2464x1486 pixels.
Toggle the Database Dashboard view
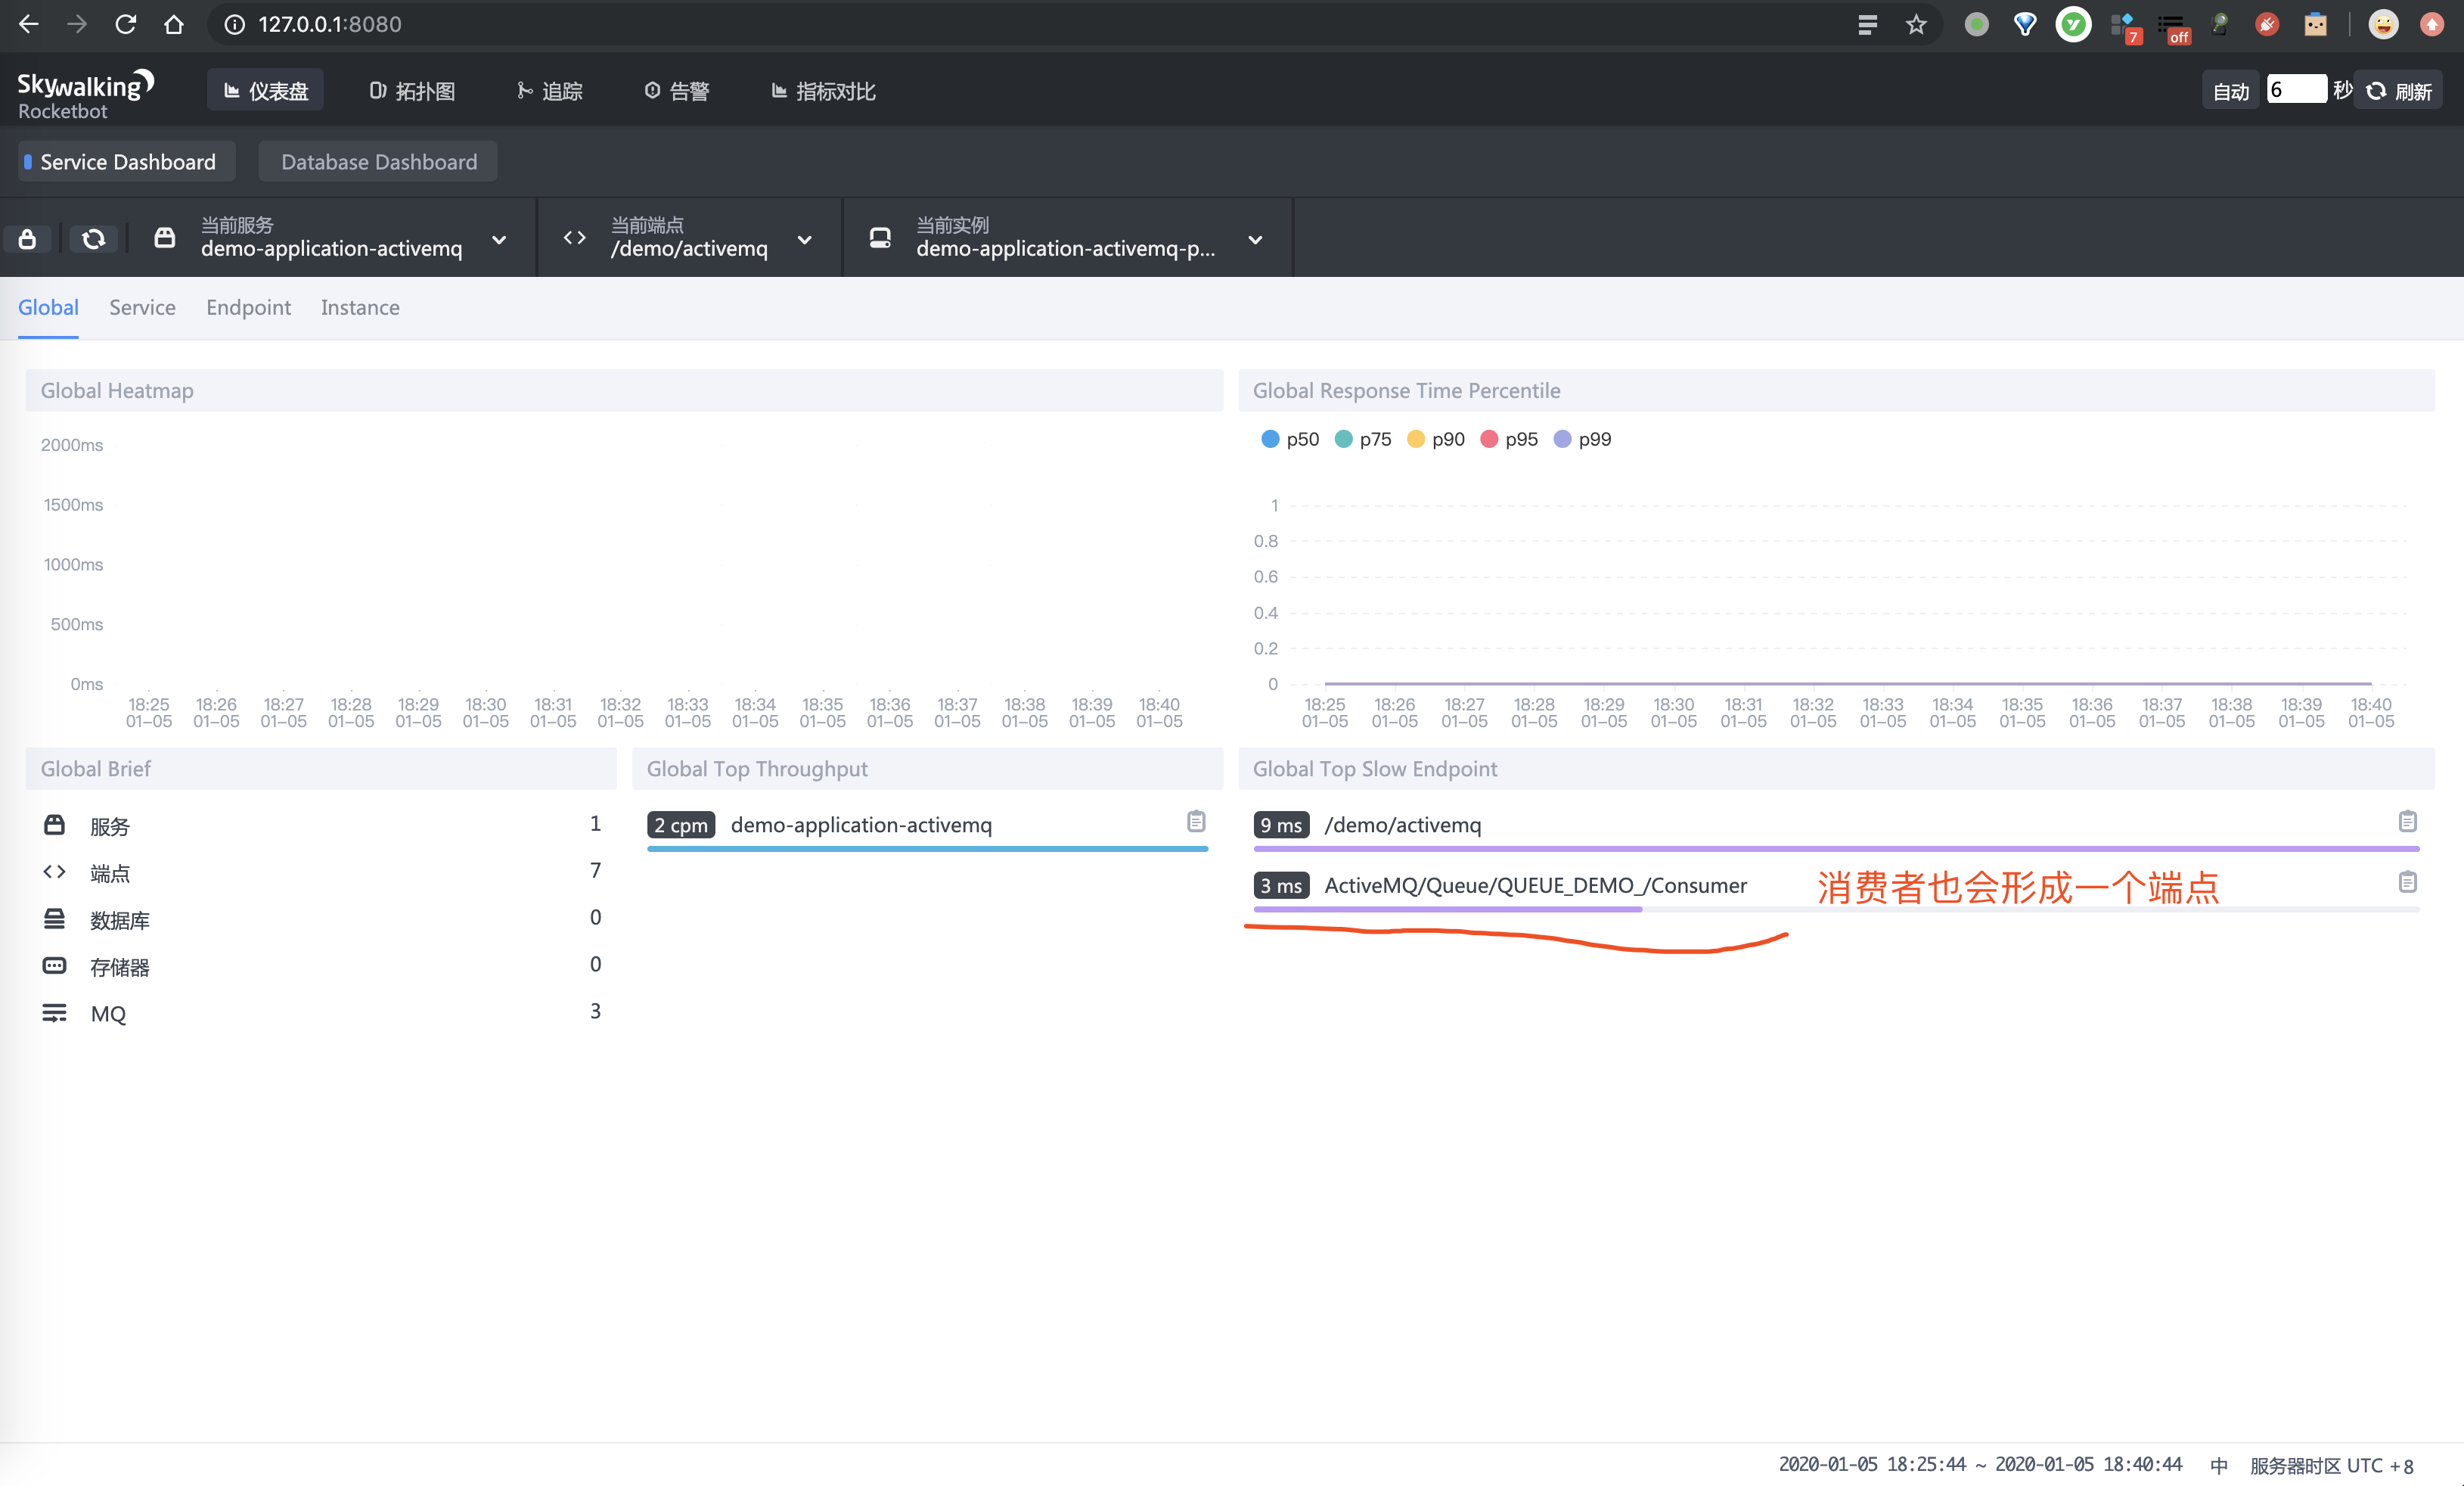(377, 160)
